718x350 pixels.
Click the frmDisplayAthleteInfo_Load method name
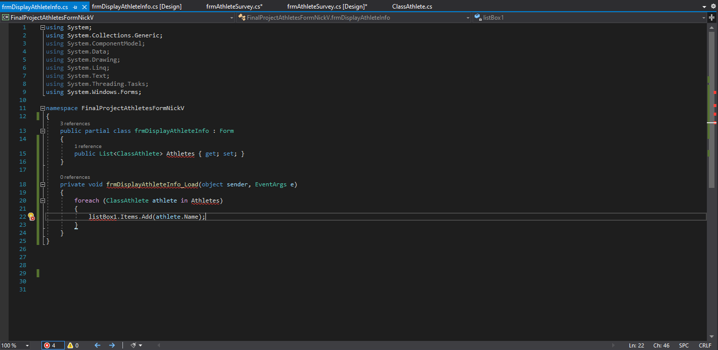(152, 184)
